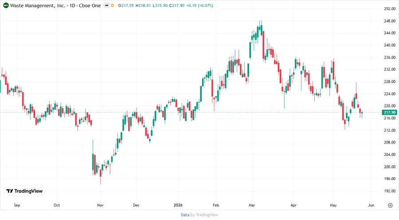Click the 224.00 price axis label

pyautogui.click(x=390, y=94)
